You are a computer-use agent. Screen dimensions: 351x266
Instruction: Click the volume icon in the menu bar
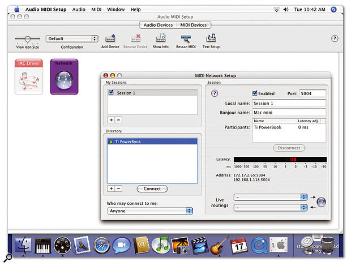pos(286,10)
